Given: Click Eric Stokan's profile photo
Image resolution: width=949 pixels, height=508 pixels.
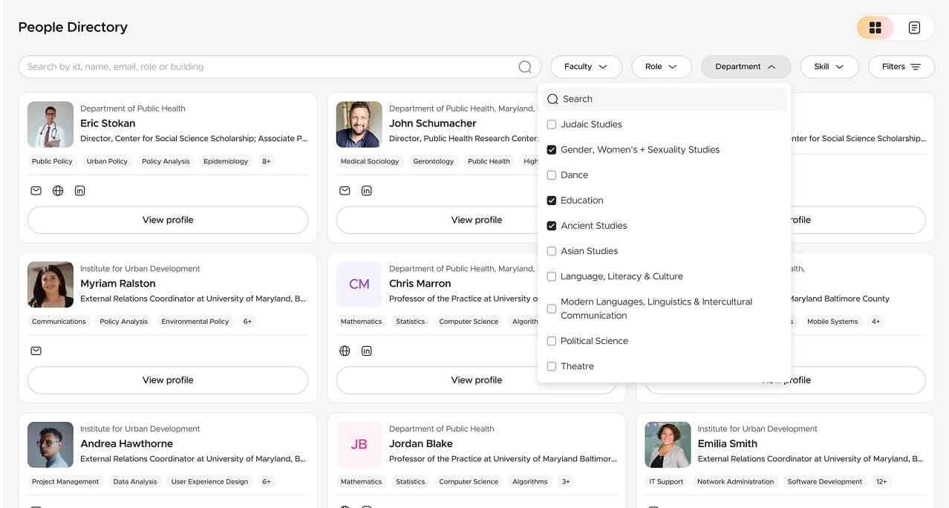Looking at the screenshot, I should click(x=50, y=125).
